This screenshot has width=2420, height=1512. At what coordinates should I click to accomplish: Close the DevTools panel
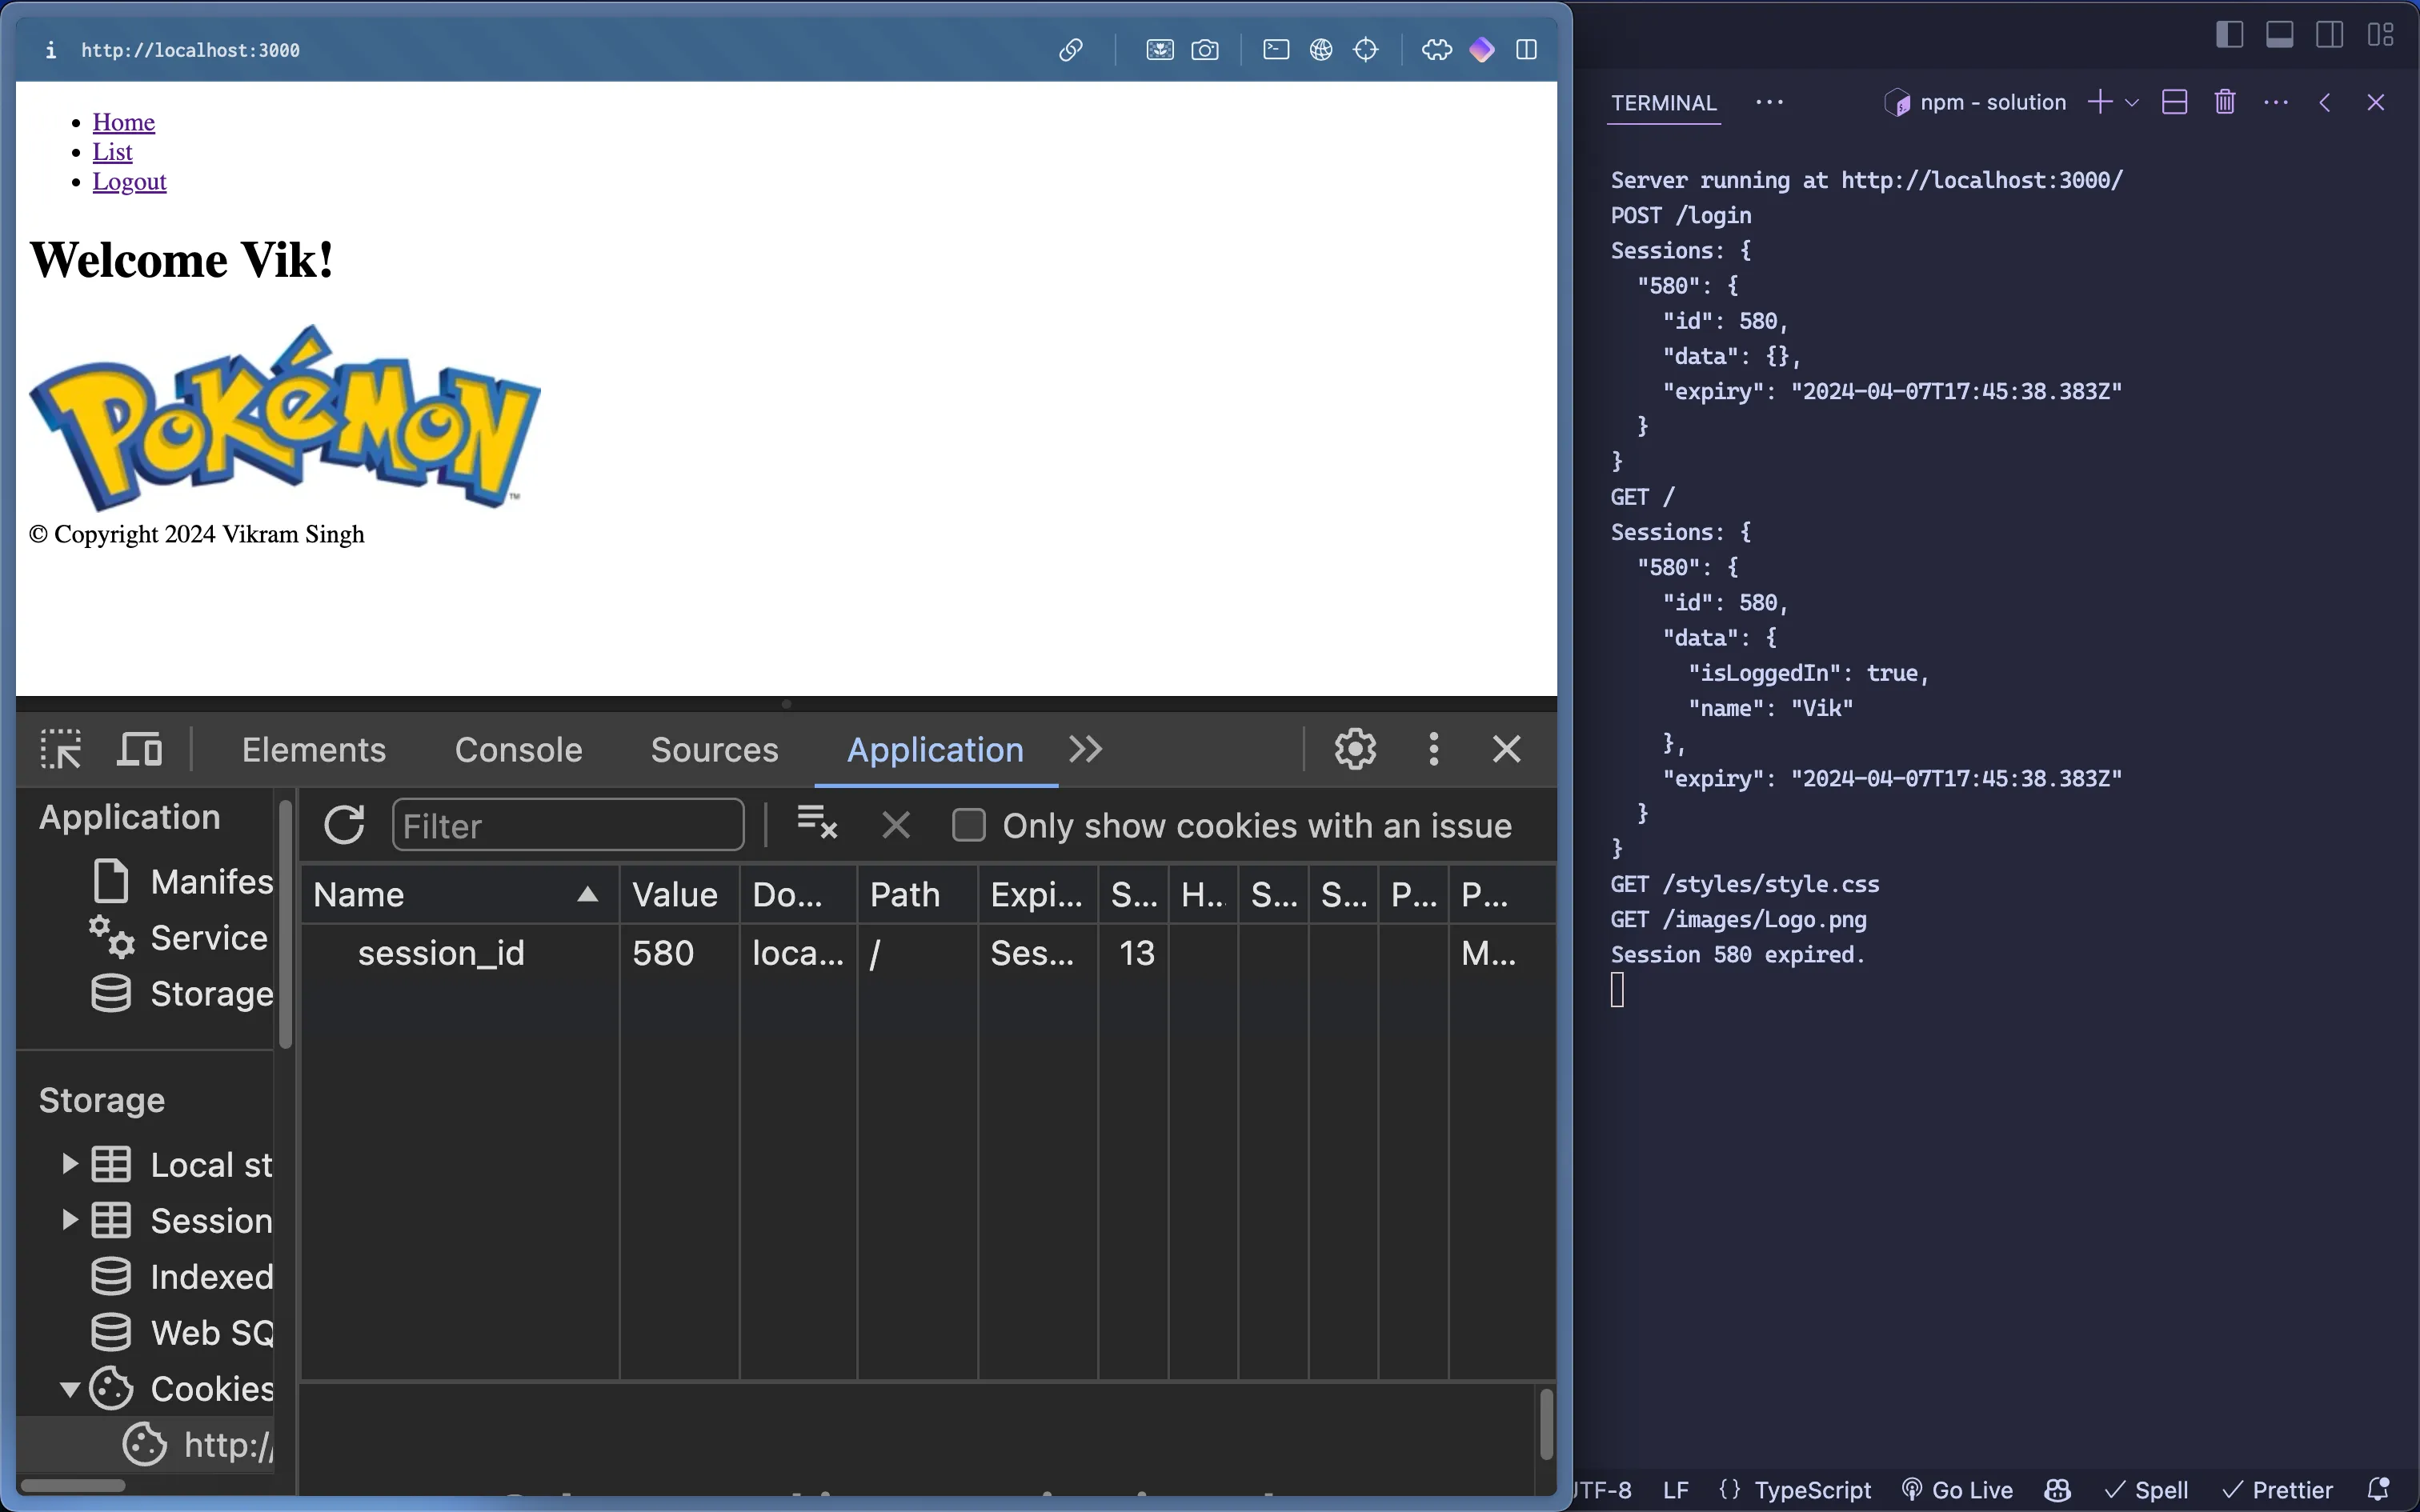point(1507,749)
